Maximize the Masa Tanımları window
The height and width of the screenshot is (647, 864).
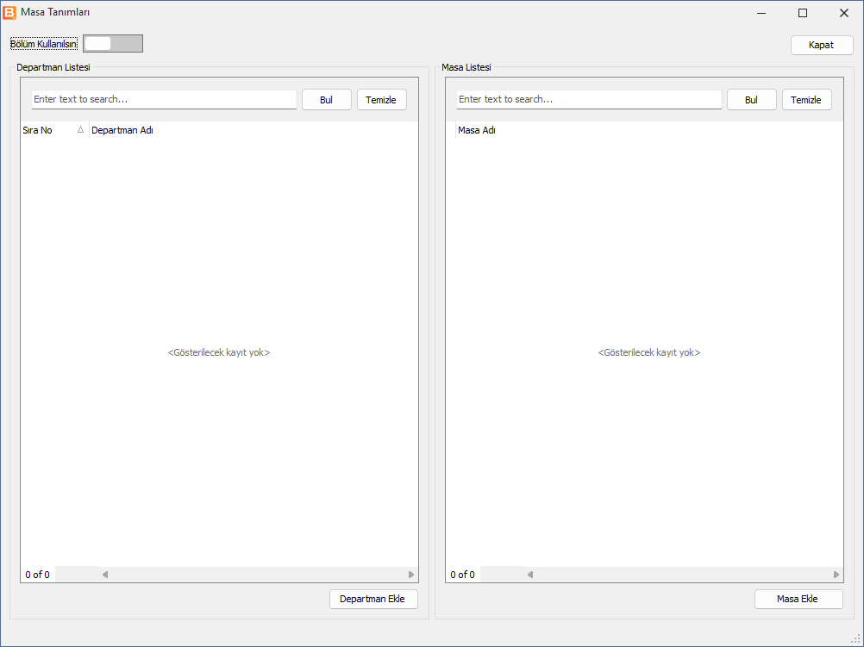pyautogui.click(x=803, y=13)
